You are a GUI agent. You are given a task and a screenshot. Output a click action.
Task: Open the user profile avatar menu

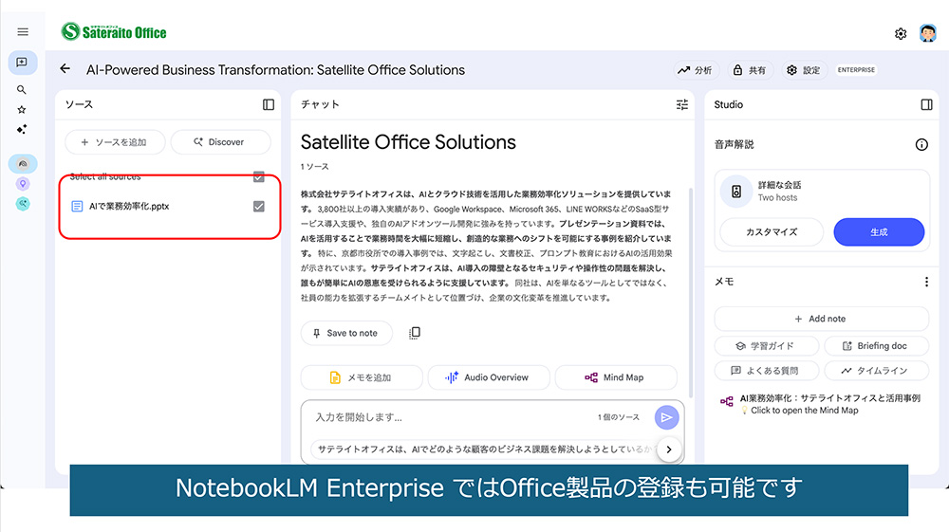point(928,33)
